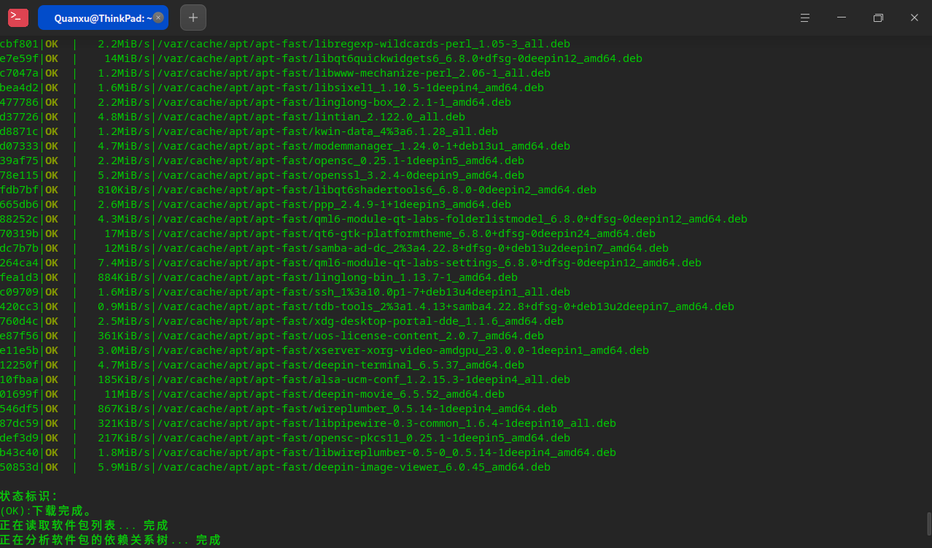Viewport: 932px width, 548px height.
Task: Select the Quanxu@ThinkPad terminal tab
Action: (x=103, y=18)
